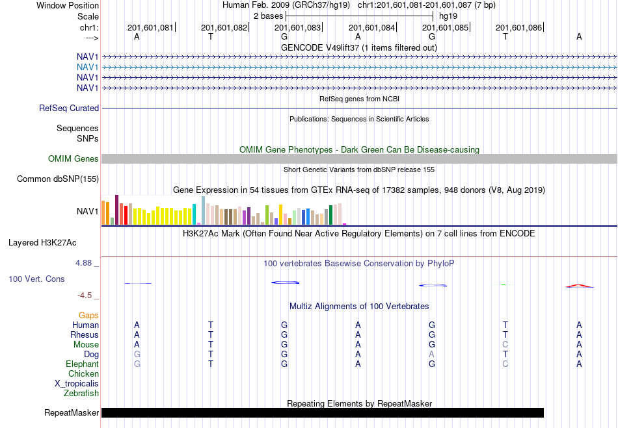The image size is (618, 428).
Task: Click the Layered H3K27Ac track label
Action: (x=42, y=243)
